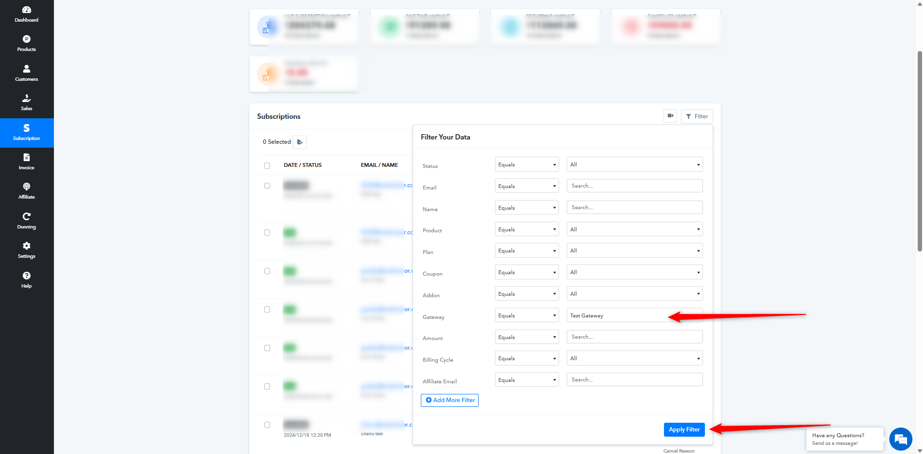Screen dimensions: 923x454
Task: Click Add More Filter button
Action: point(450,400)
